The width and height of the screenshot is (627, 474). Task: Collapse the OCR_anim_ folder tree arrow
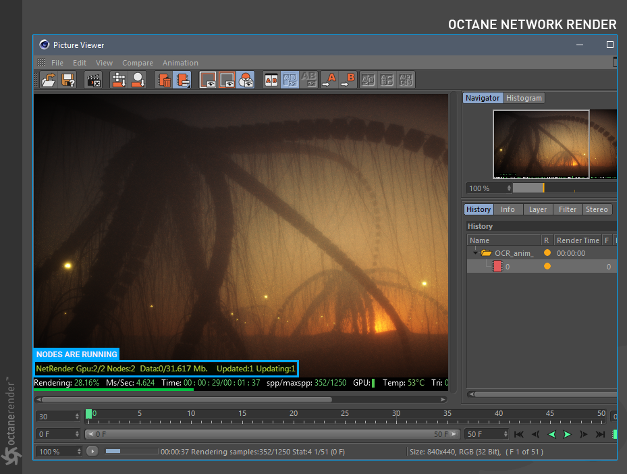(475, 253)
